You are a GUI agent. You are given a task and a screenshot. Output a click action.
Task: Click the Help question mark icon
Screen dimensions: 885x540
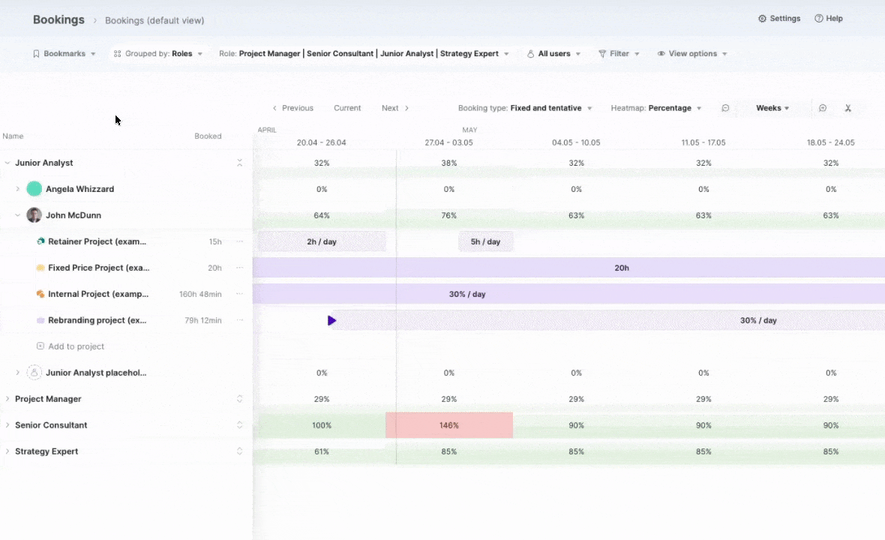tap(819, 19)
